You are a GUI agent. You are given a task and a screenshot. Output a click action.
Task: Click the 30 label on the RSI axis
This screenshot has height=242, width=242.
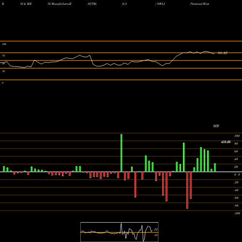pos(3,71)
